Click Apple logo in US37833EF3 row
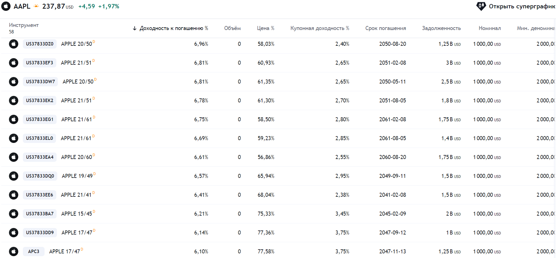Image resolution: width=556 pixels, height=258 pixels. click(x=14, y=63)
